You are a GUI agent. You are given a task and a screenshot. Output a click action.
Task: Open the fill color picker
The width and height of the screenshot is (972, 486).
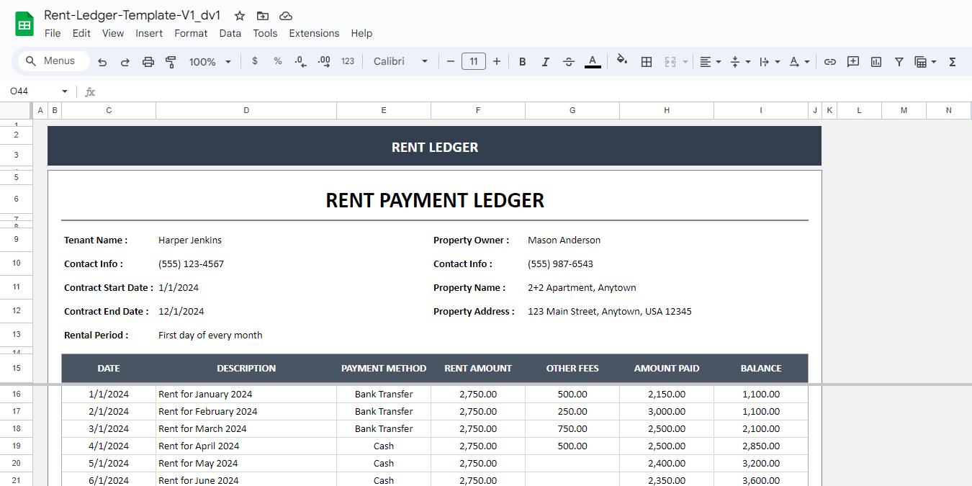[623, 61]
